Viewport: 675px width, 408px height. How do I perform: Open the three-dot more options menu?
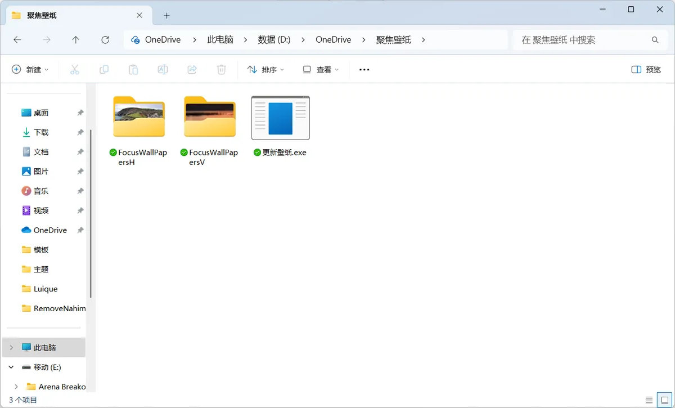click(x=364, y=70)
